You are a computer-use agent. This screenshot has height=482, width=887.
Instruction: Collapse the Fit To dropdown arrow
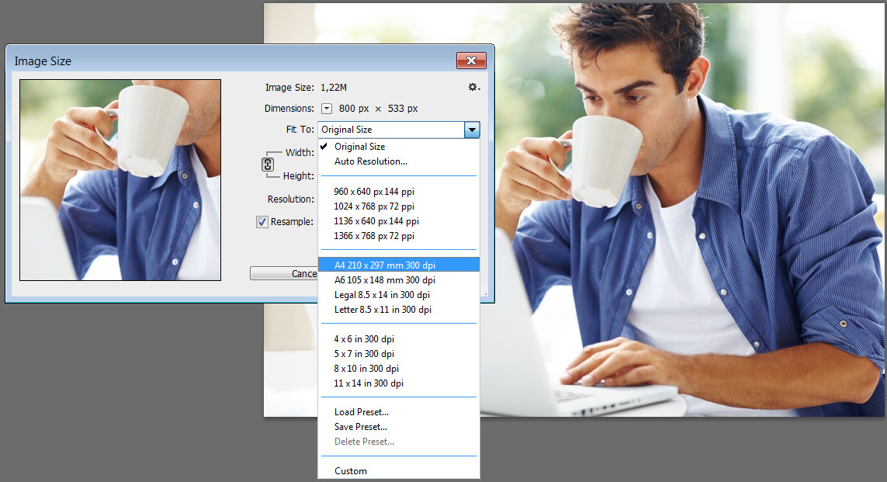472,130
